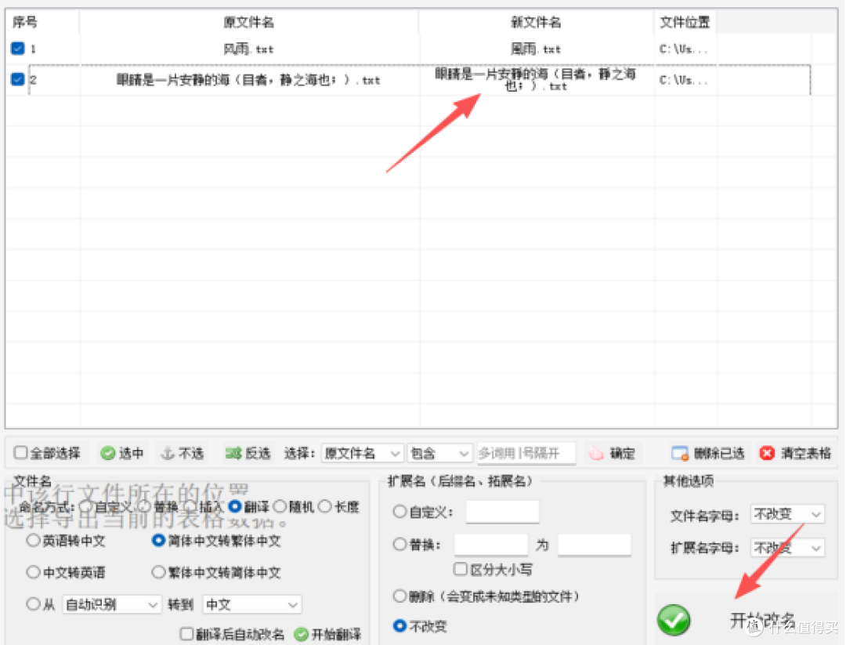Viewport: 846px width, 645px height.
Task: Click the 删除已选 table icon
Action: 680,454
